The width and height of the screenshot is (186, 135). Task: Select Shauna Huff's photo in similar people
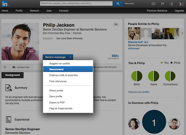(x=134, y=34)
